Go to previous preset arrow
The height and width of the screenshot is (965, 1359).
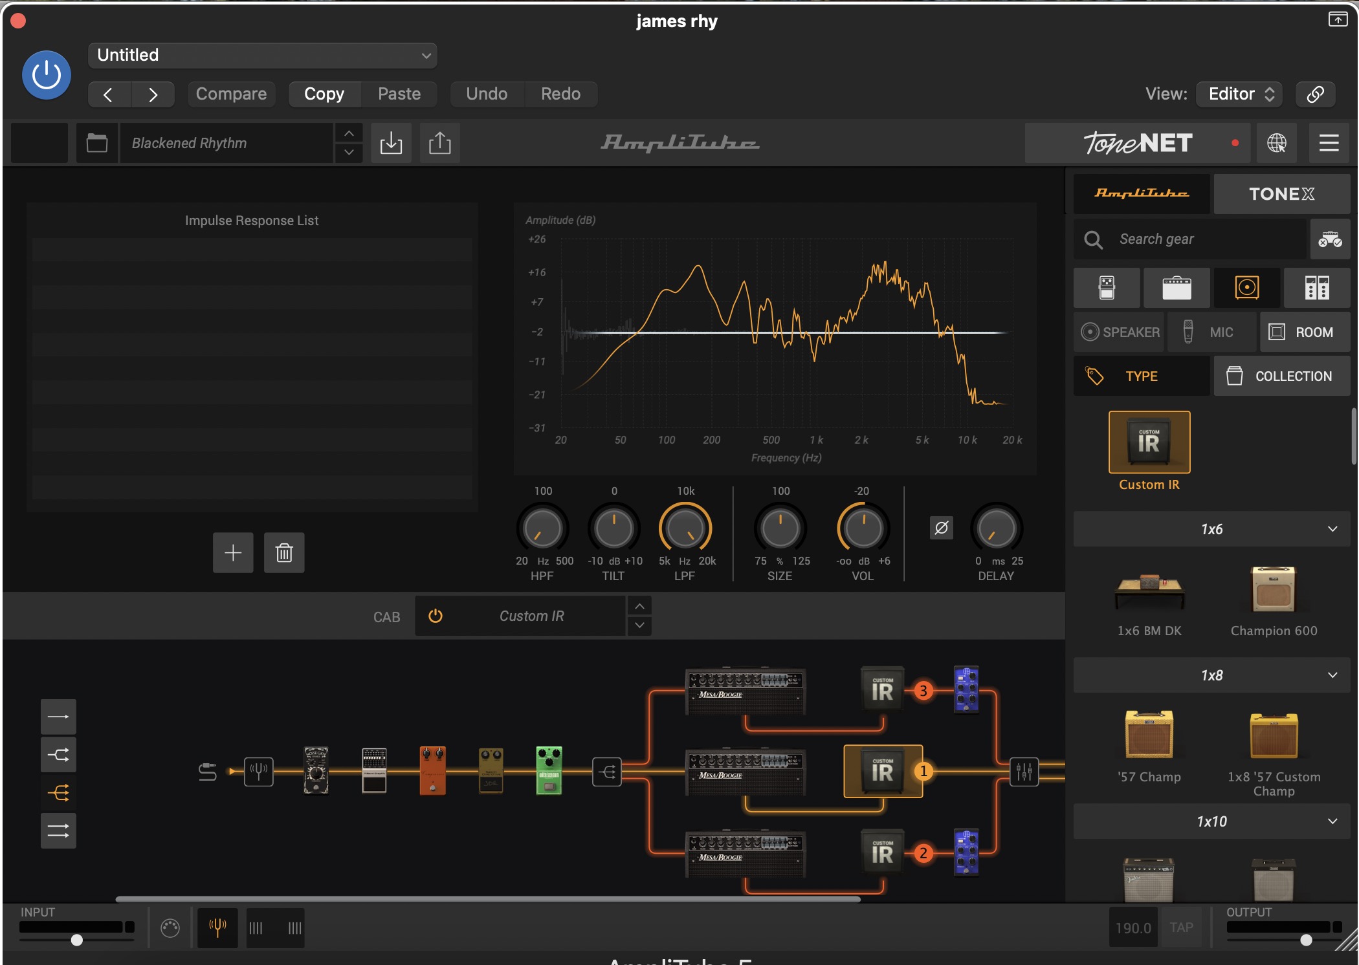(109, 94)
